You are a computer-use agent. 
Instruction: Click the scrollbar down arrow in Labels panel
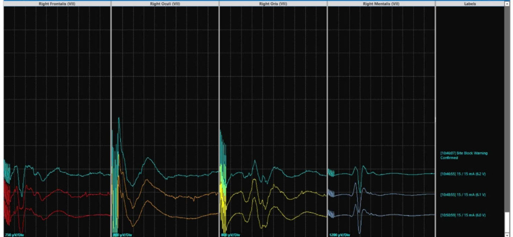507,234
